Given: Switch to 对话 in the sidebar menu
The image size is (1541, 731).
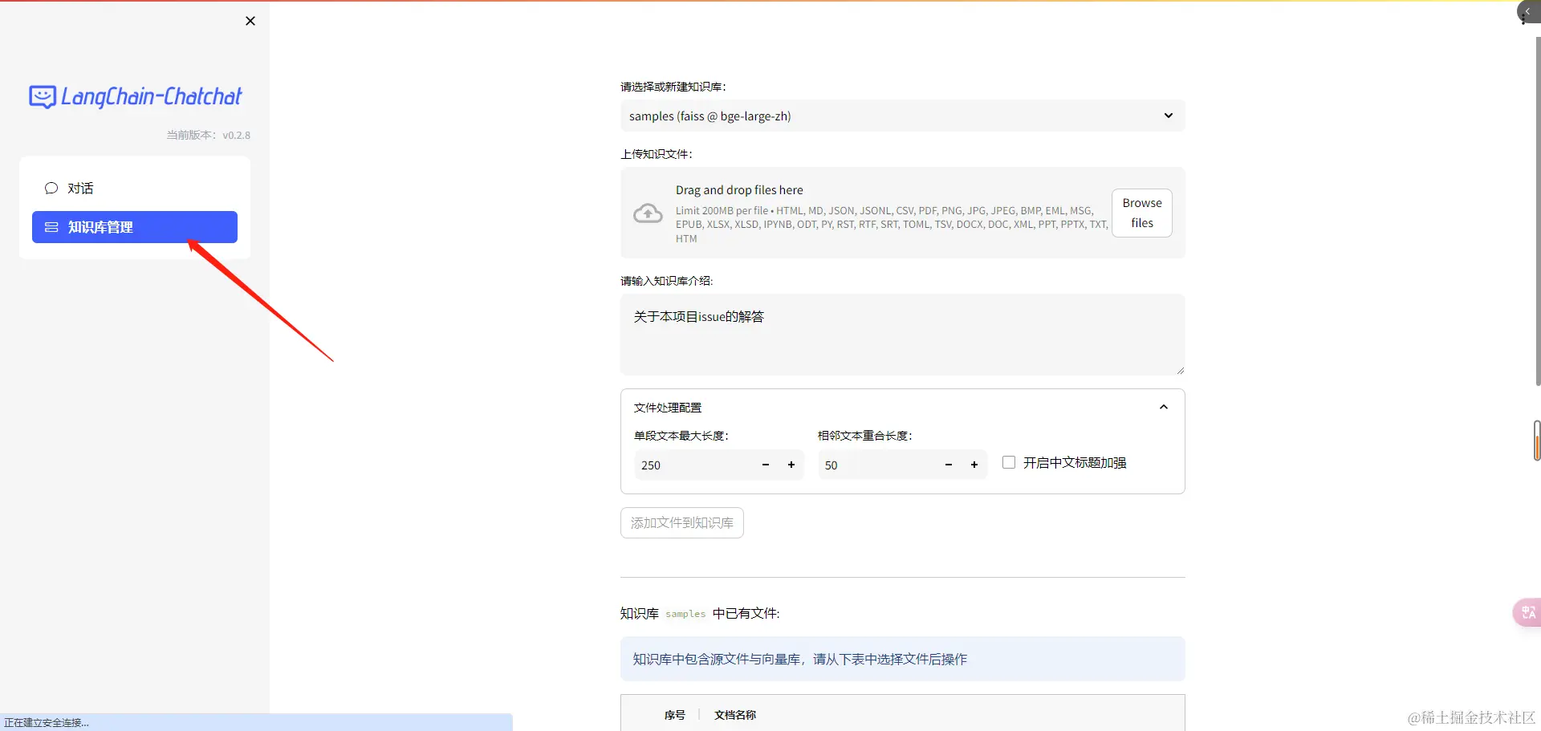Looking at the screenshot, I should click(x=80, y=188).
